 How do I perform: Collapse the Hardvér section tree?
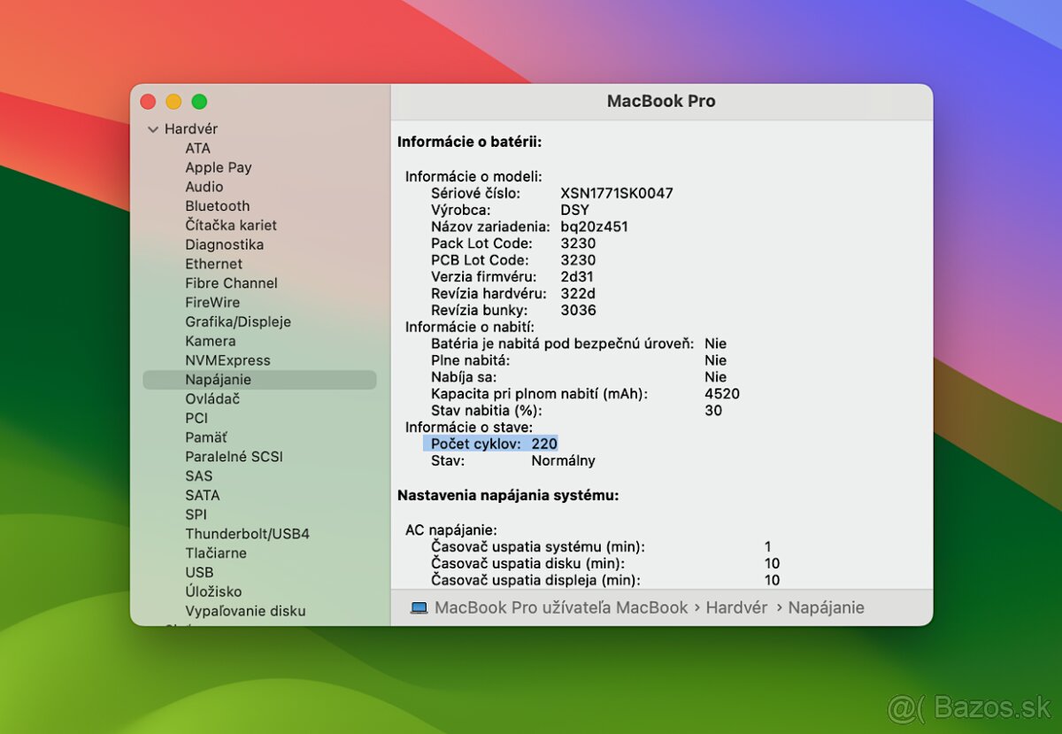click(152, 128)
